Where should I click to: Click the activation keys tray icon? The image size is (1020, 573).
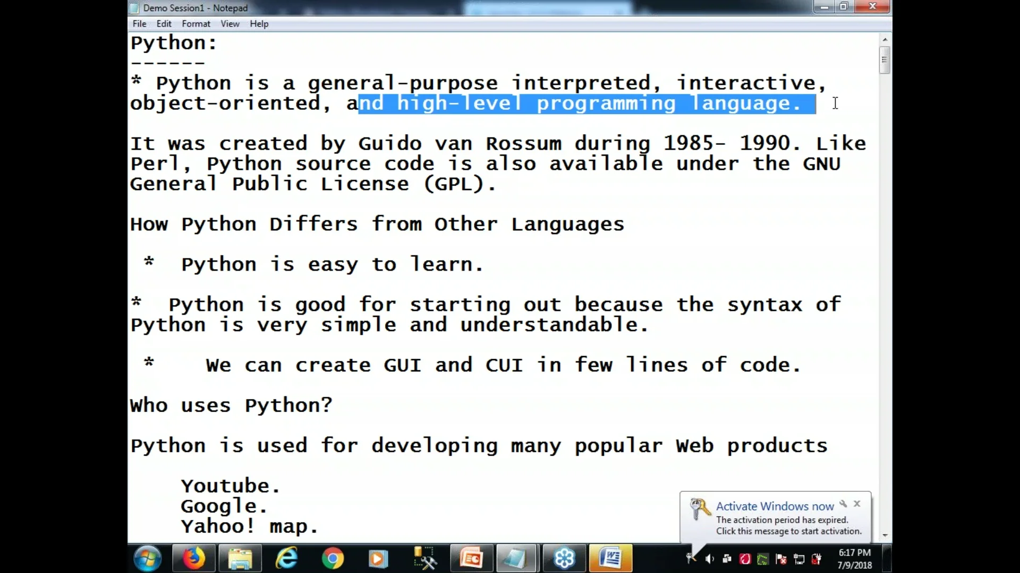[691, 558]
